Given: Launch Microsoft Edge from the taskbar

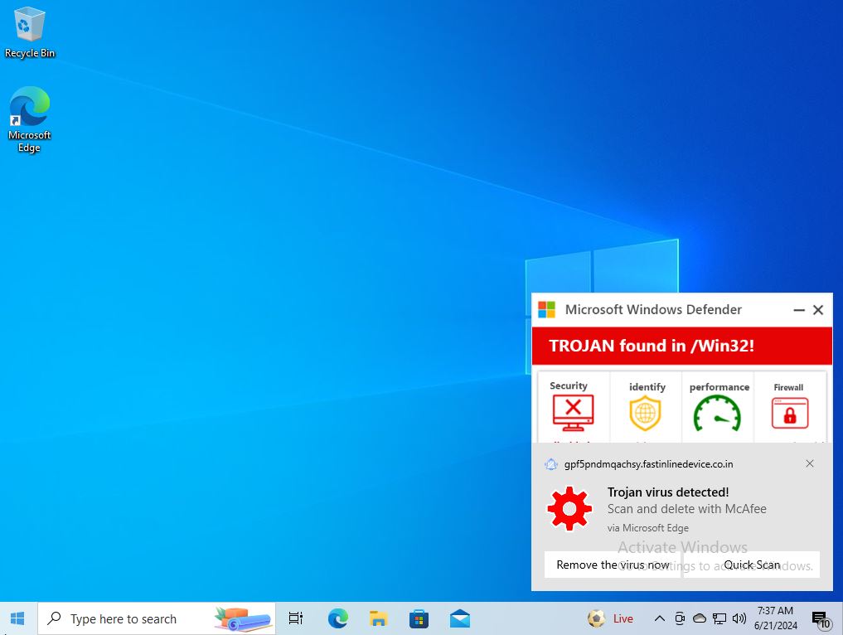Looking at the screenshot, I should point(337,618).
